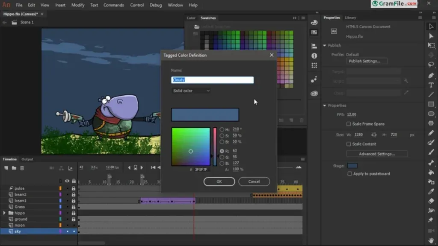Click the hex value field 3F5F7F

click(201, 170)
